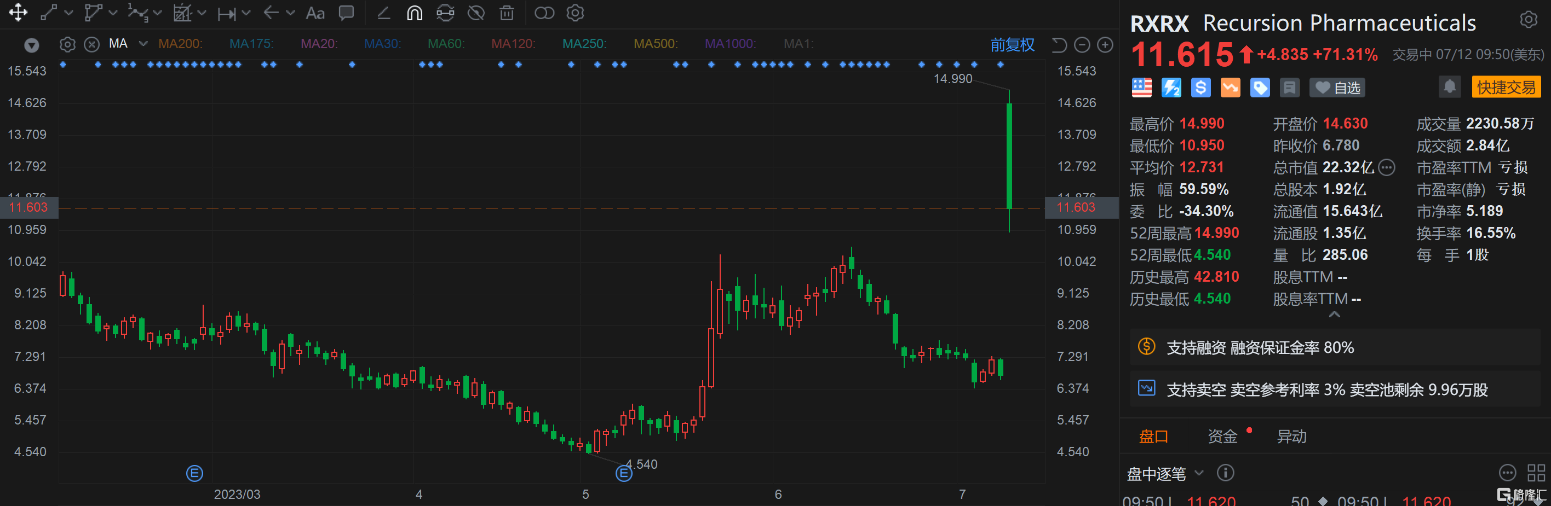Open the chart measurement tool dropdown

(x=202, y=13)
